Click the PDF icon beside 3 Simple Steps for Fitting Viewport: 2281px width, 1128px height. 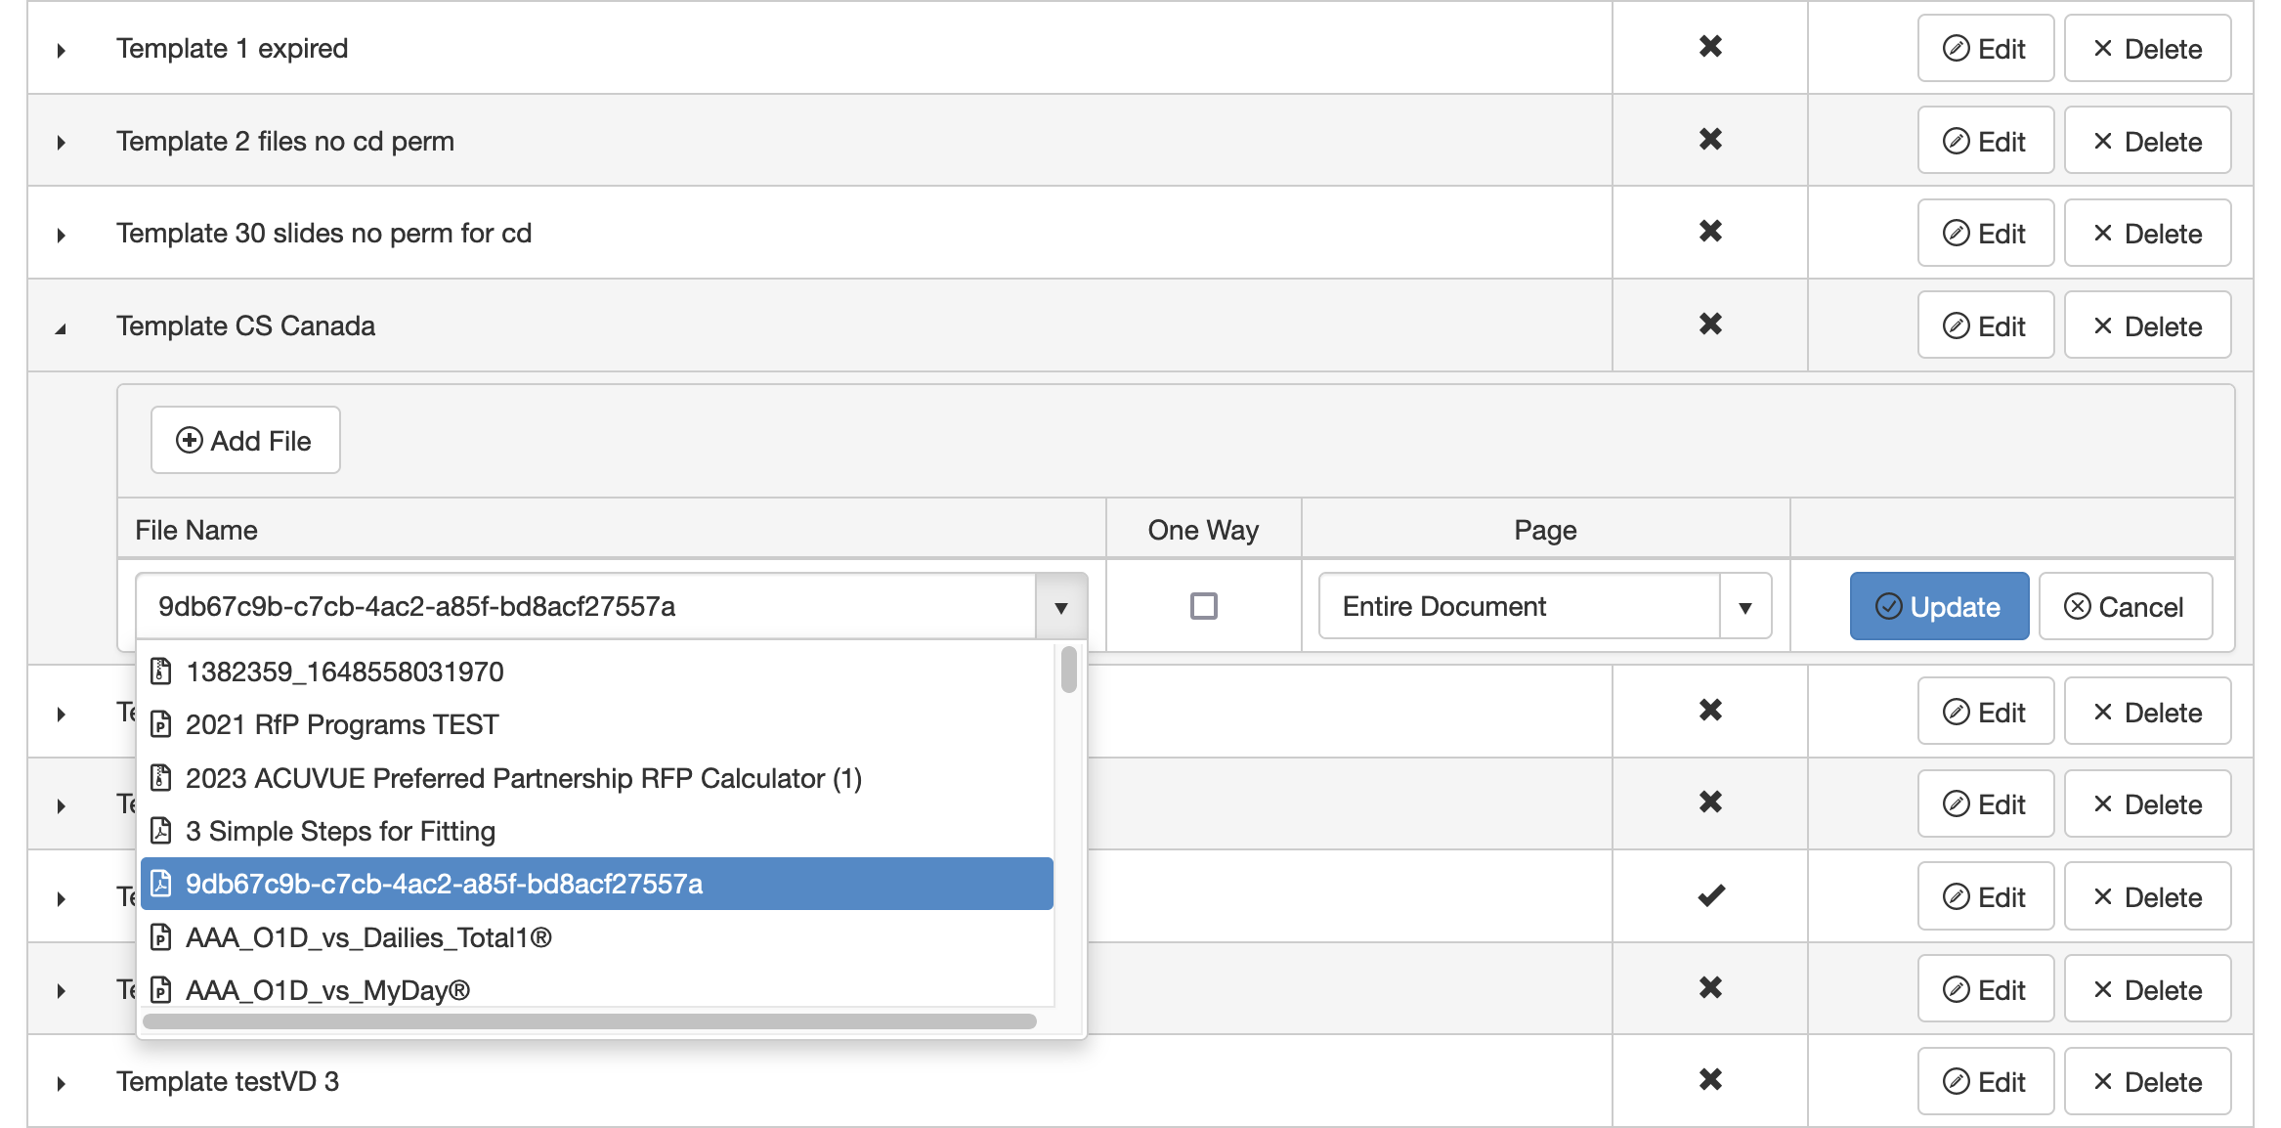point(161,831)
